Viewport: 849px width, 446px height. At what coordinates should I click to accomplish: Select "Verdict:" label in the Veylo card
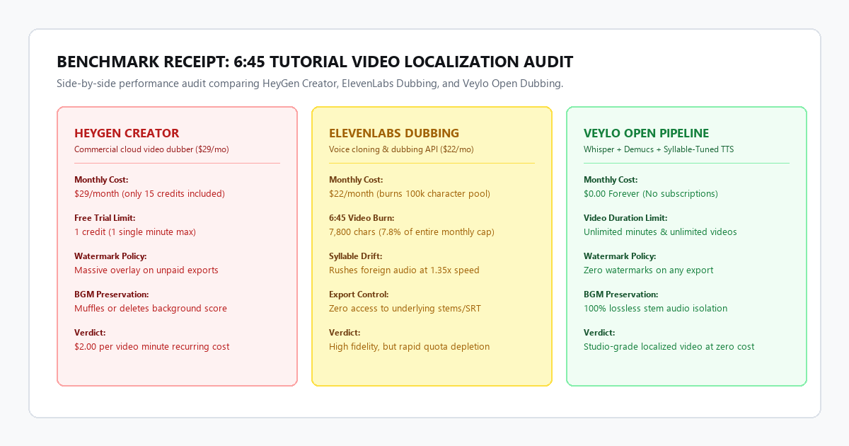[x=599, y=333]
